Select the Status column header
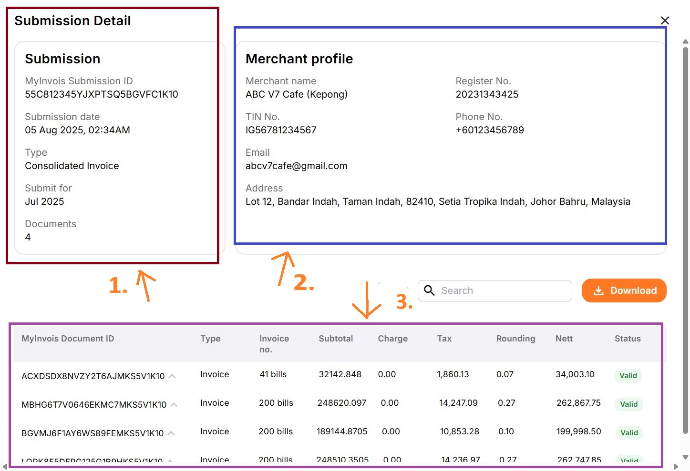This screenshot has height=471, width=690. pyautogui.click(x=627, y=339)
